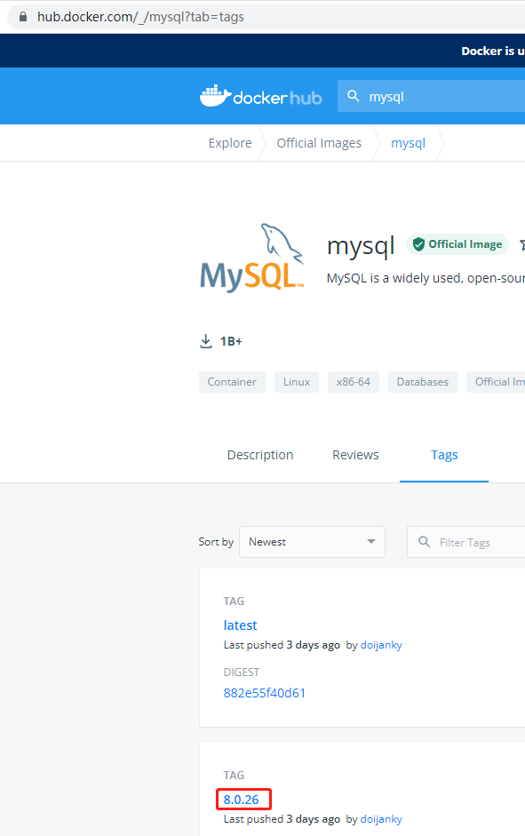525x836 pixels.
Task: Click the Official Image shield badge
Action: pyautogui.click(x=457, y=244)
